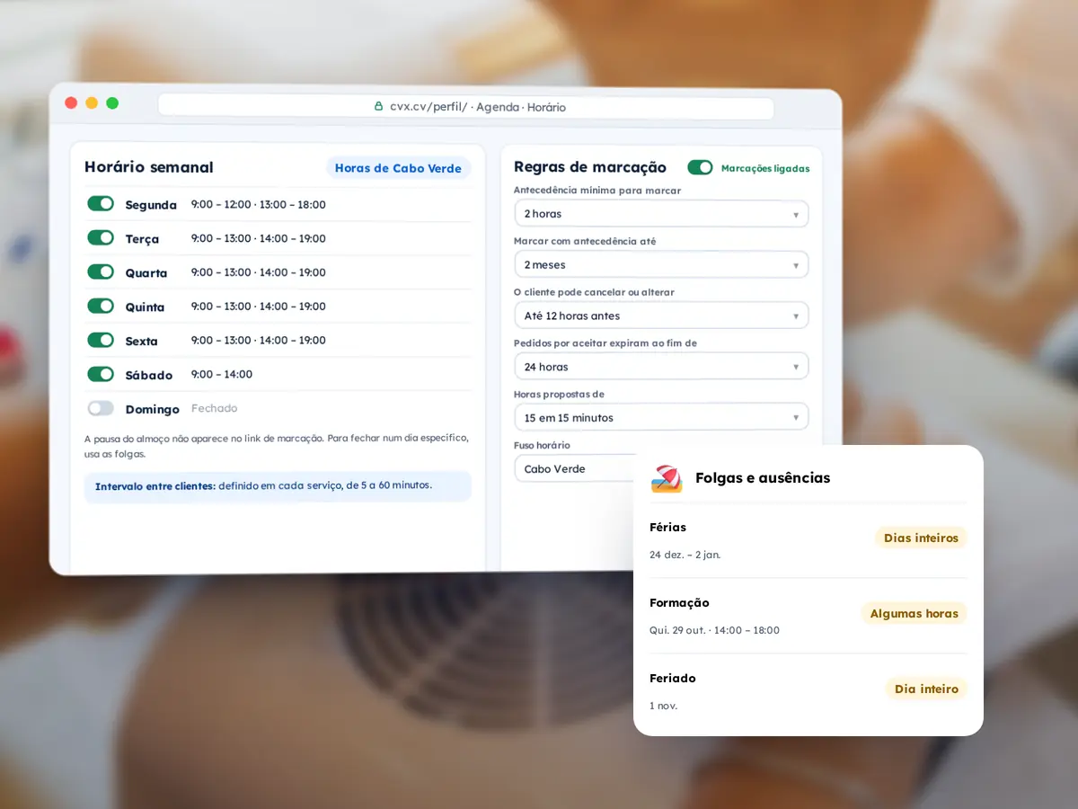Click the padlock icon in address bar
Viewport: 1078px width, 809px height.
pos(379,106)
